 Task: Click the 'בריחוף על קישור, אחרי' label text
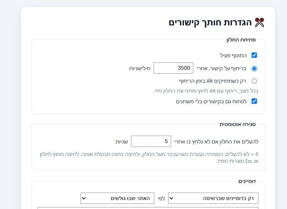(222, 68)
